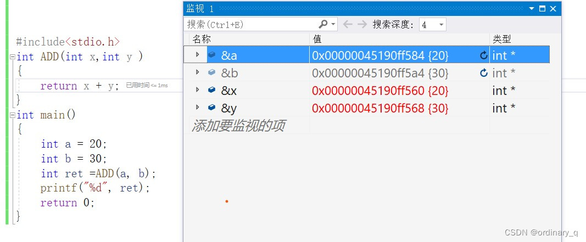Expand the &a watch entry

pyautogui.click(x=197, y=55)
